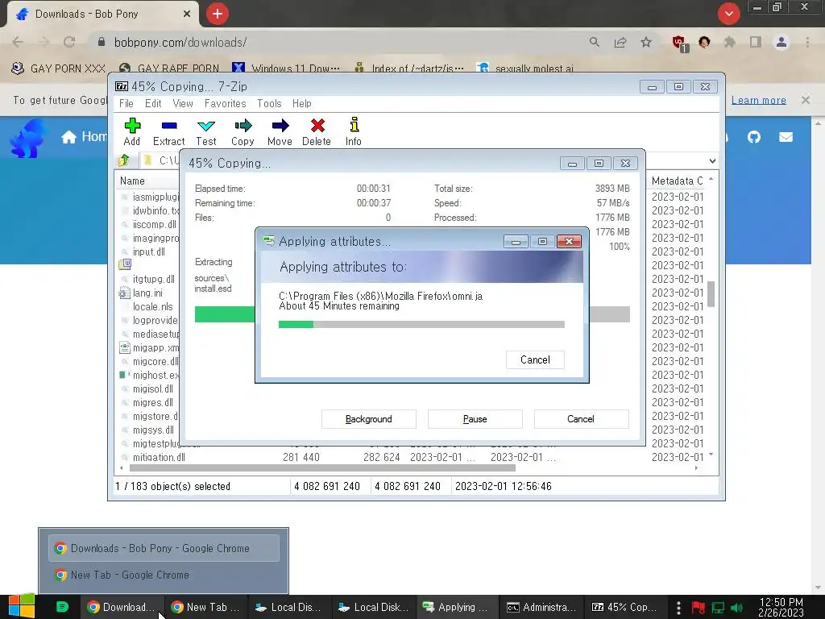Select New Tab - Google Chrome preview
The image size is (825, 619).
(x=164, y=575)
